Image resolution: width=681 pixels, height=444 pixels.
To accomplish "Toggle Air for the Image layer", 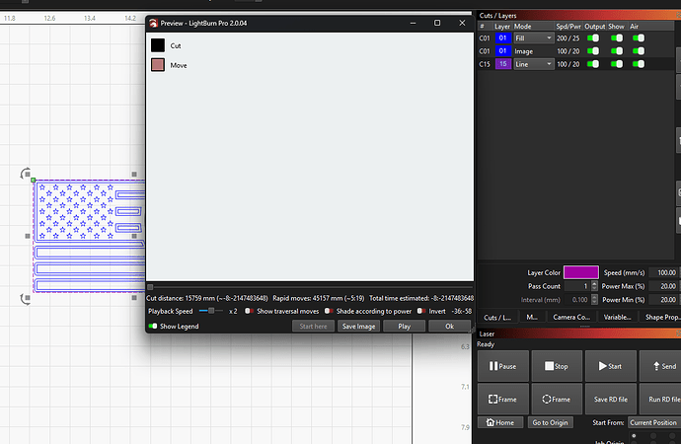I will 639,51.
